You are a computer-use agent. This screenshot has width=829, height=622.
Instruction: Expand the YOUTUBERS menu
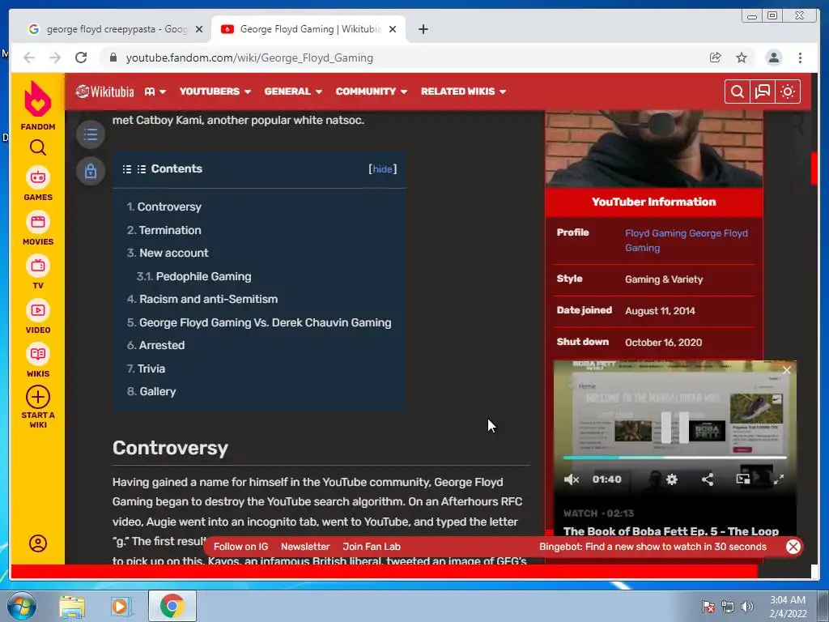coord(215,92)
